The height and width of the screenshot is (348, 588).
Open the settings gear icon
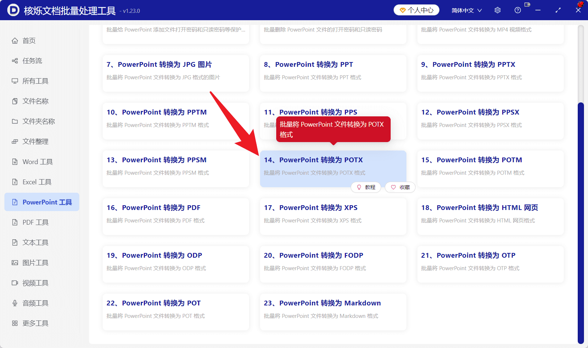pos(497,10)
